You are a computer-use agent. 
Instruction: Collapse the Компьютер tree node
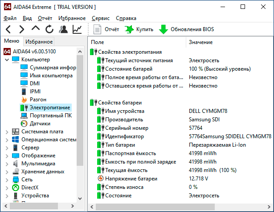pos(6,60)
